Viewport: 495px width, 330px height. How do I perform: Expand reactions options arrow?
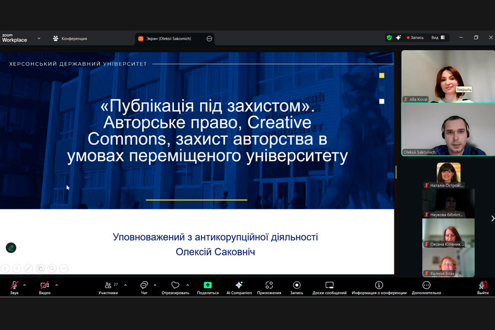[x=188, y=285]
